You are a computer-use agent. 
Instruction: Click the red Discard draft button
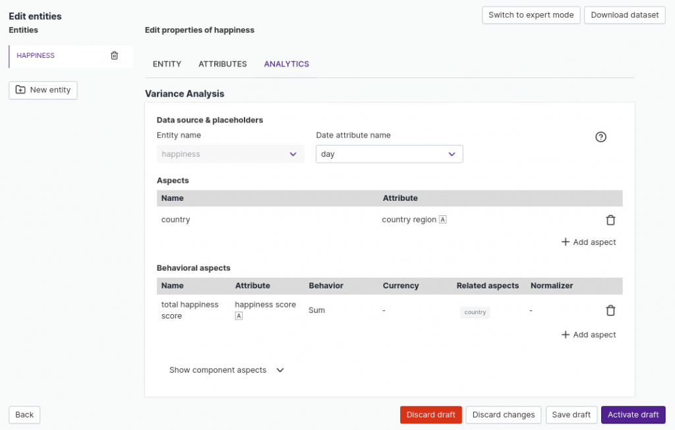(x=430, y=415)
